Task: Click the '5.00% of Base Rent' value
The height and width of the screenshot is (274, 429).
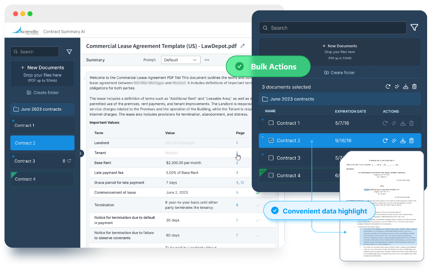Action: pos(182,173)
